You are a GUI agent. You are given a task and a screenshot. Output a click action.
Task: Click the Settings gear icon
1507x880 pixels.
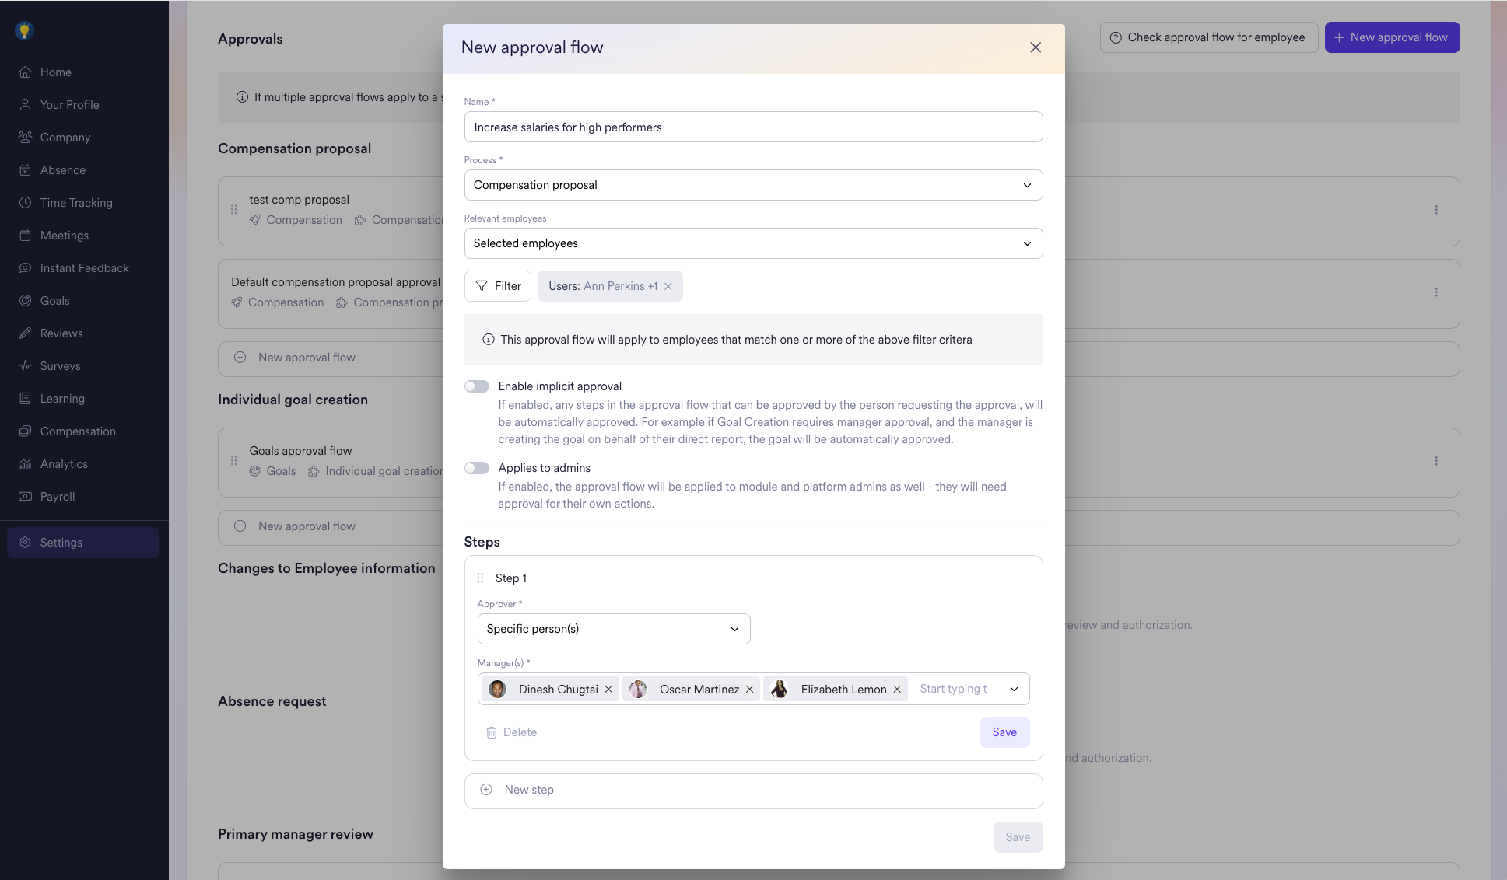coord(25,543)
